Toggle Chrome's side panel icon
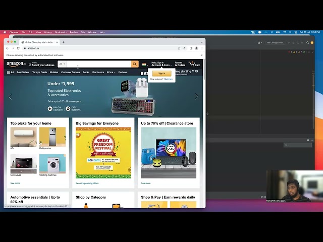 point(191,48)
